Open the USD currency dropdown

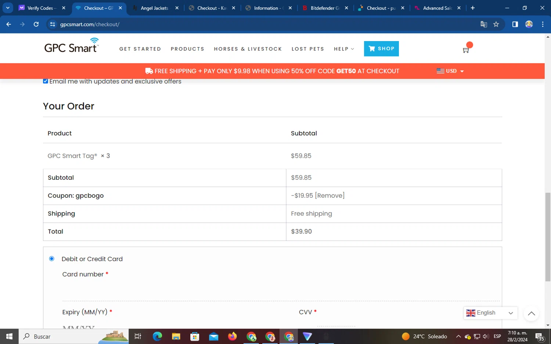pos(450,71)
